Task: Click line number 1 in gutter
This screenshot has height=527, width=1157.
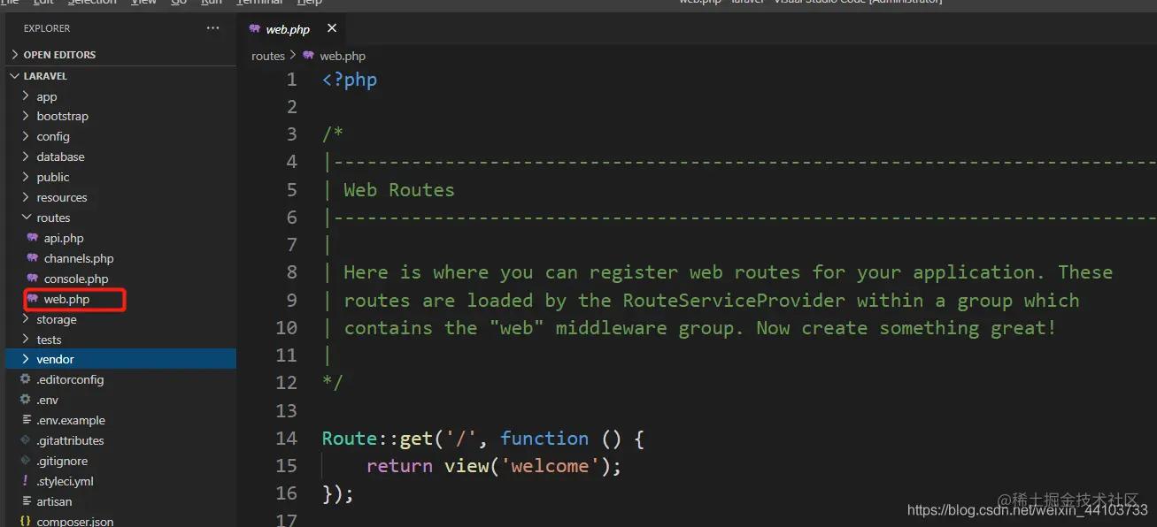Action: click(x=292, y=80)
